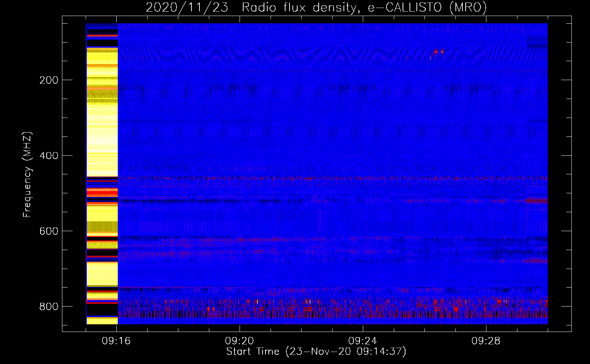
Task: Click the 09:20 time tick label
Action: pyautogui.click(x=240, y=341)
